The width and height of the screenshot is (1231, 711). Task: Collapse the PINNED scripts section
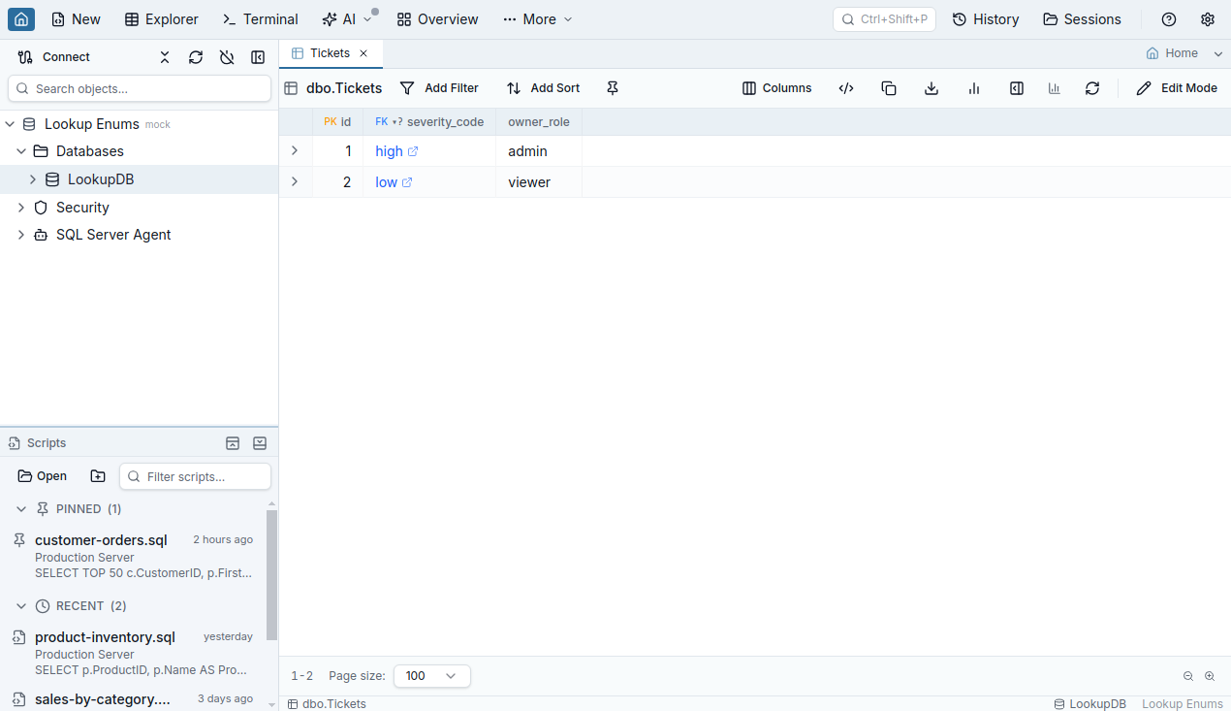pos(21,509)
